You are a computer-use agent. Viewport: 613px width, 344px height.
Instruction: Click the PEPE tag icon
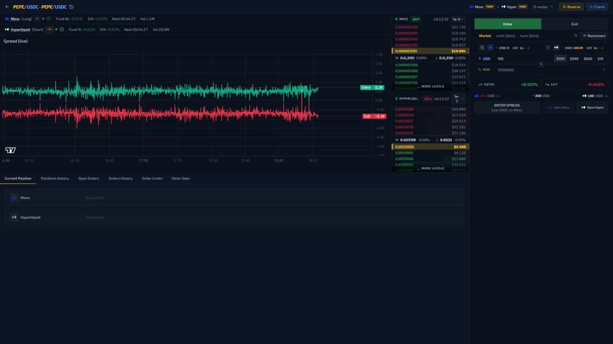[x=480, y=70]
